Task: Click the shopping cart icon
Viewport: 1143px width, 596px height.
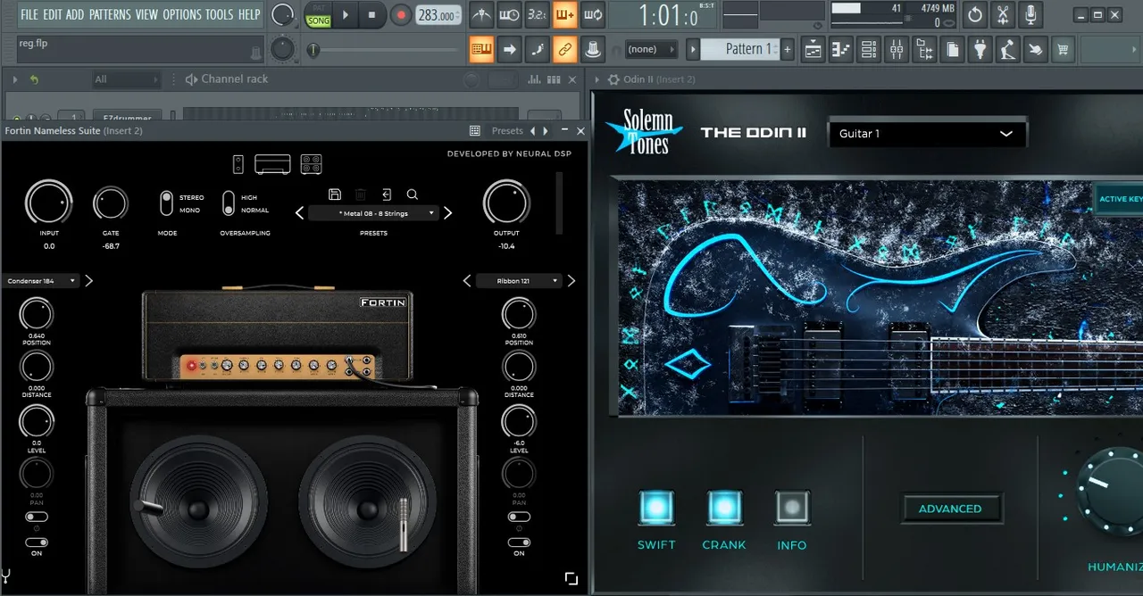Action: tap(1063, 49)
